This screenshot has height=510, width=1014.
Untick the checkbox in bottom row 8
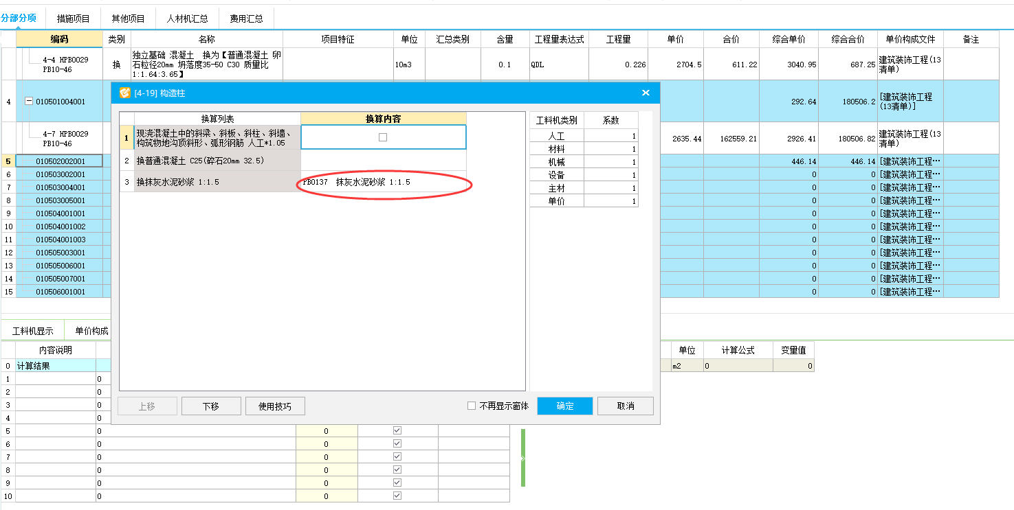click(397, 470)
